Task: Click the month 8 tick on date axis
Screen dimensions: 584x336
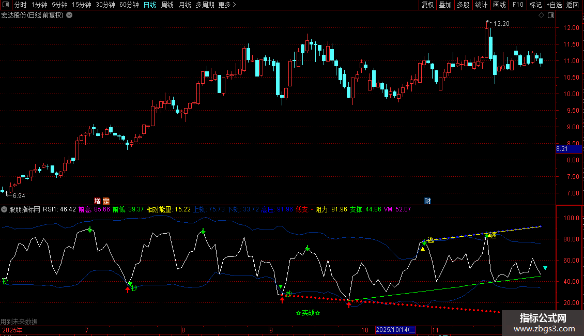Action: click(183, 330)
